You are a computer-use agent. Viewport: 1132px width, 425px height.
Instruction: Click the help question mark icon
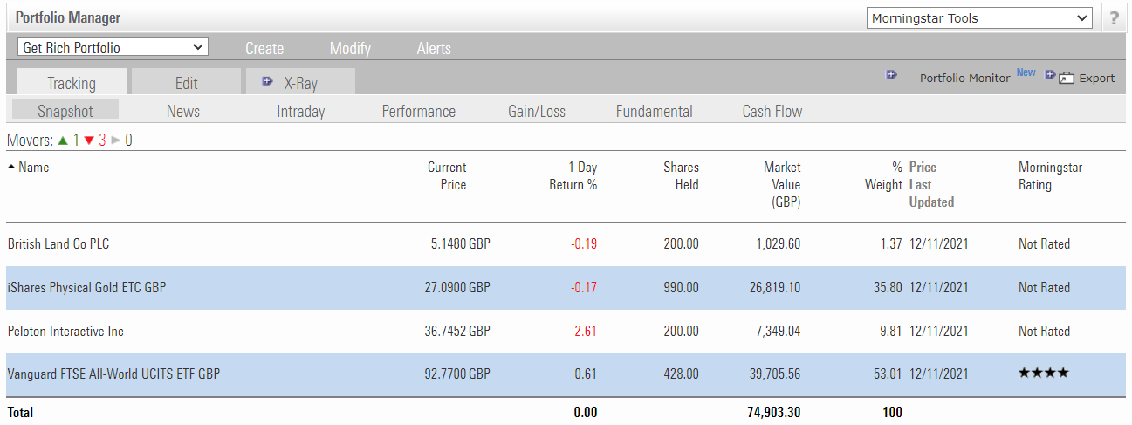coord(1114,18)
